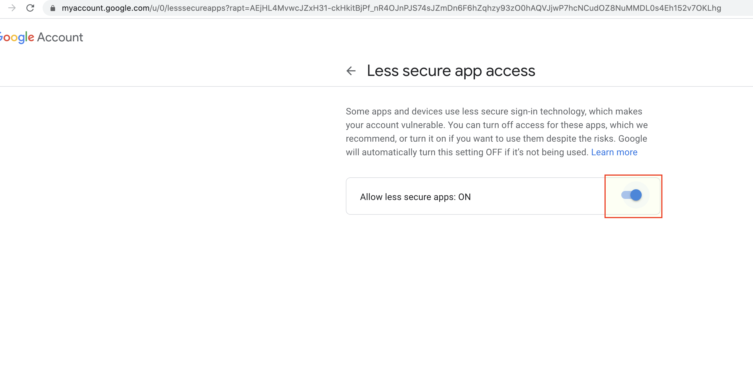753x370 pixels.
Task: View site information via lock icon
Action: (53, 8)
